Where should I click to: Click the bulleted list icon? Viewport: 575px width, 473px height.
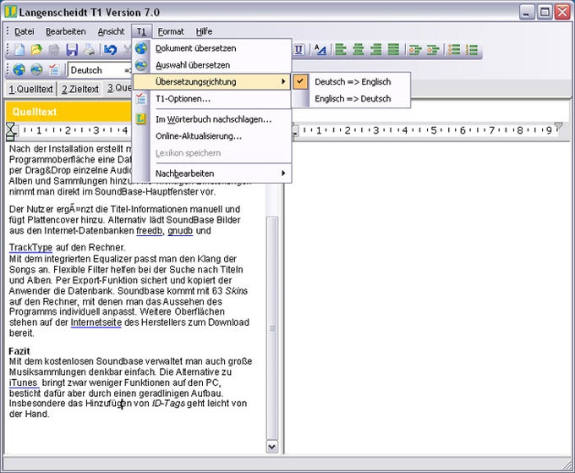(x=454, y=50)
